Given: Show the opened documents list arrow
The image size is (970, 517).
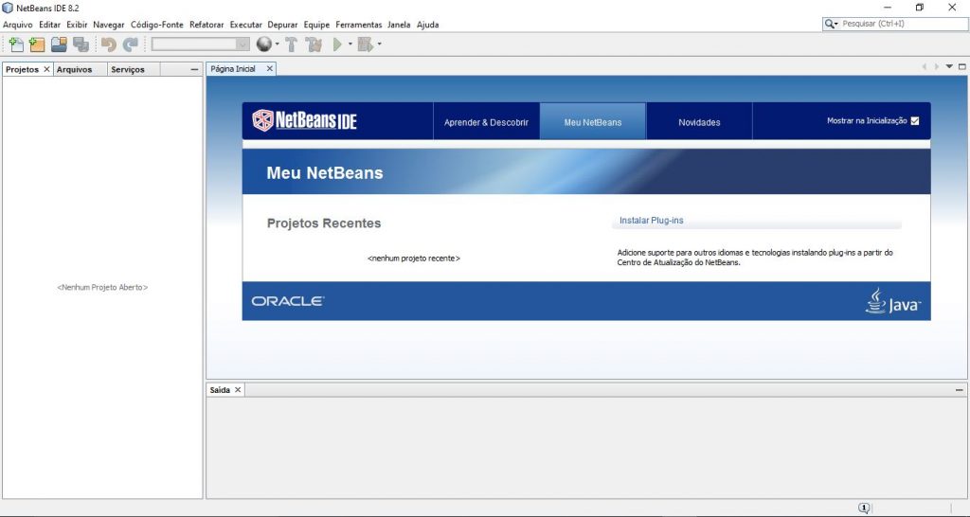Looking at the screenshot, I should click(949, 67).
